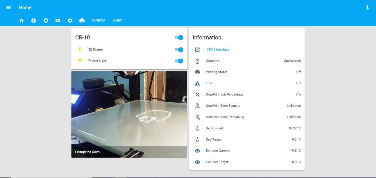Open the Octoprint Operational state row

pyautogui.click(x=247, y=61)
